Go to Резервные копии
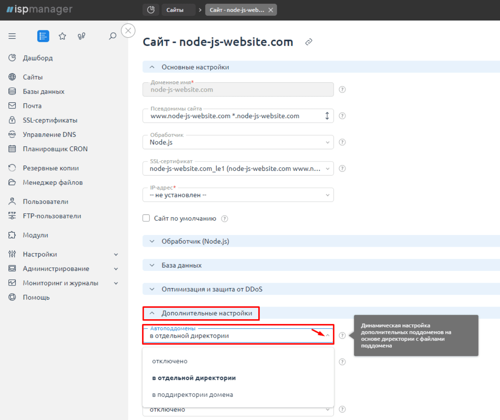This screenshot has width=500, height=420. point(51,168)
